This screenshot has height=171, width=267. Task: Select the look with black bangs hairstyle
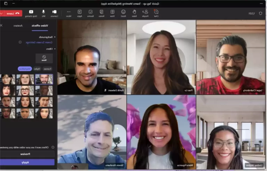tap(8, 79)
